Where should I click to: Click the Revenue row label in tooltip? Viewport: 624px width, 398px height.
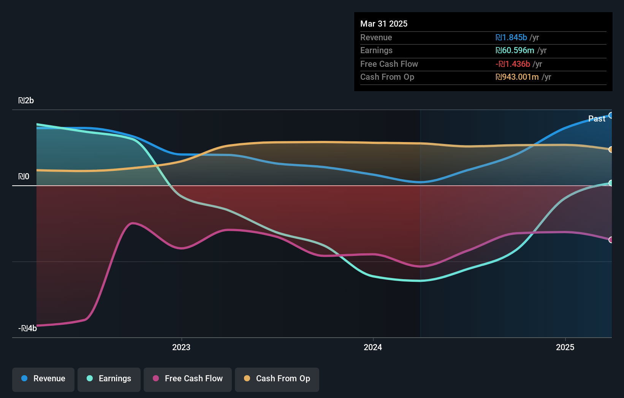tap(376, 38)
